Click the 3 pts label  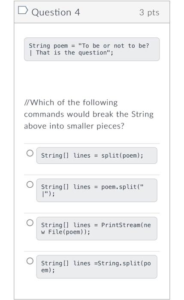coord(149,12)
